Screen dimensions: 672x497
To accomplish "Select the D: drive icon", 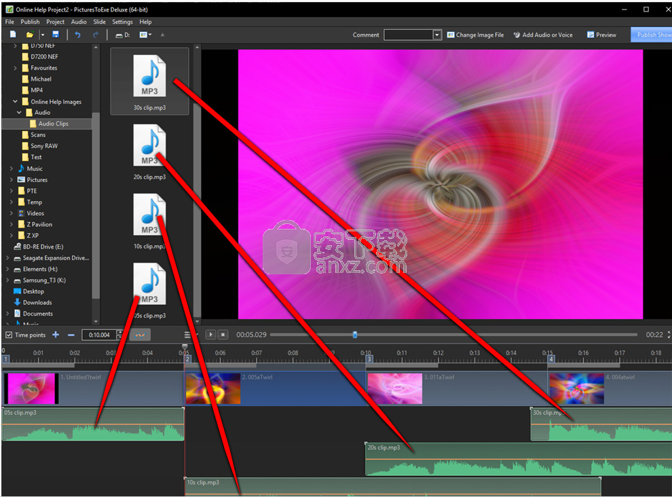I will pos(123,35).
